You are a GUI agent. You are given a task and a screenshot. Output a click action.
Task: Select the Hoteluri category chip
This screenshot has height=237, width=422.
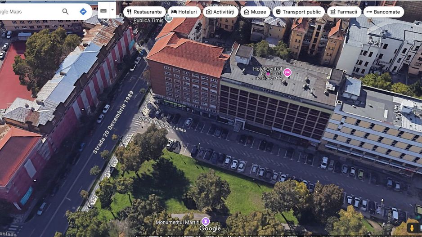coord(184,12)
